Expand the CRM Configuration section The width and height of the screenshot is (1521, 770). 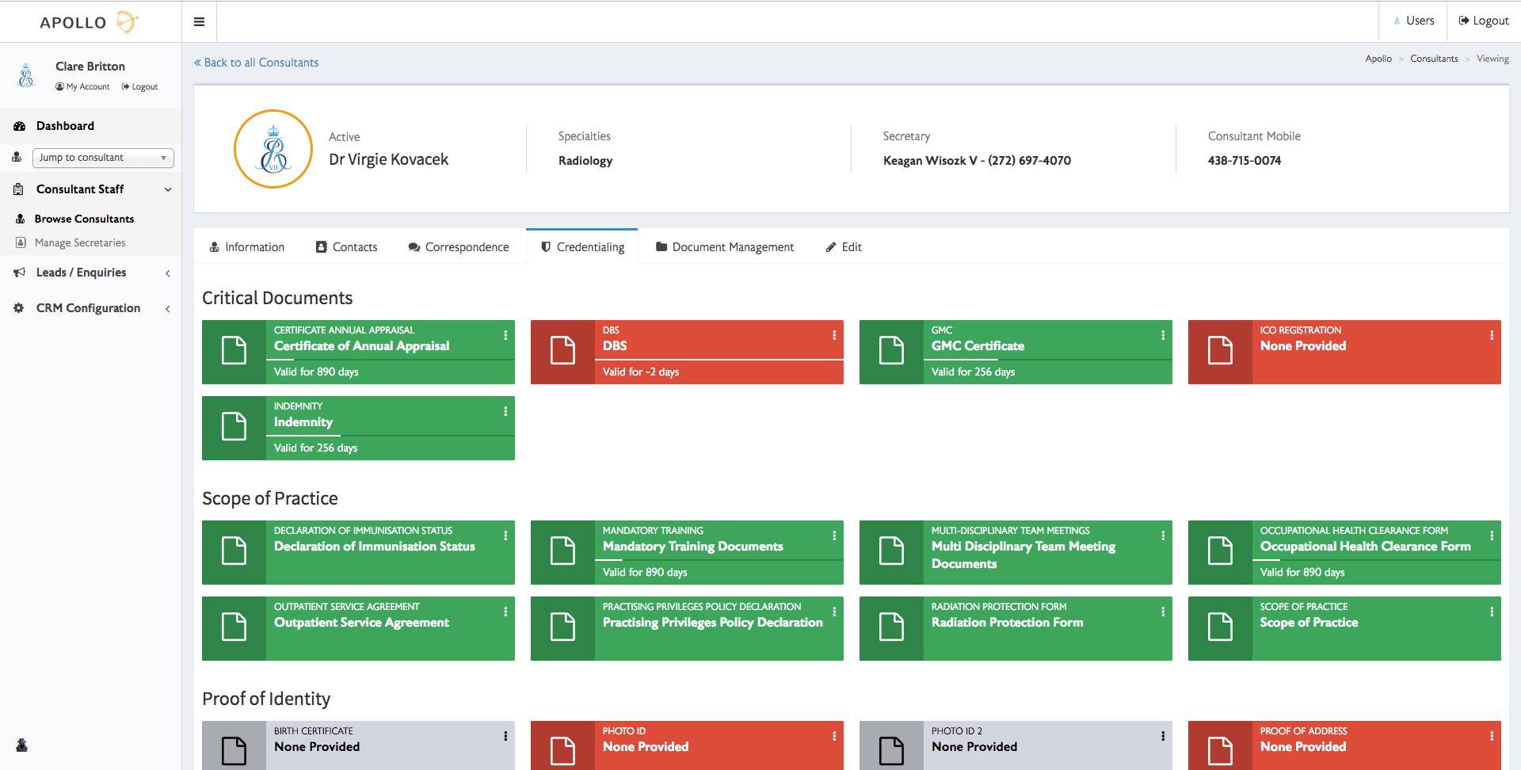point(90,308)
